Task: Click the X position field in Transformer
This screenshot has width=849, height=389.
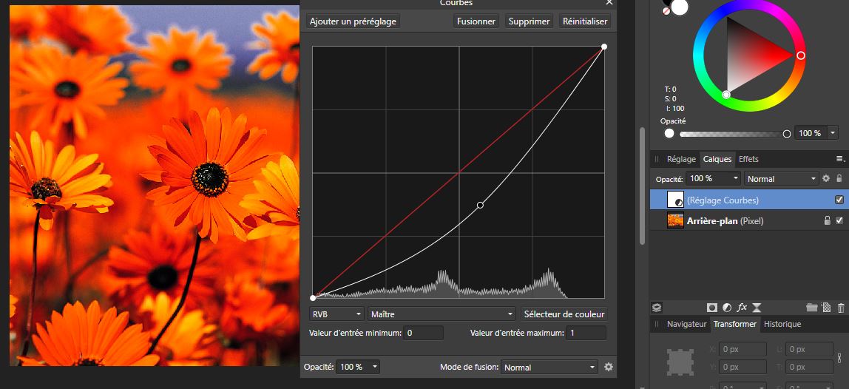Action: coord(743,349)
